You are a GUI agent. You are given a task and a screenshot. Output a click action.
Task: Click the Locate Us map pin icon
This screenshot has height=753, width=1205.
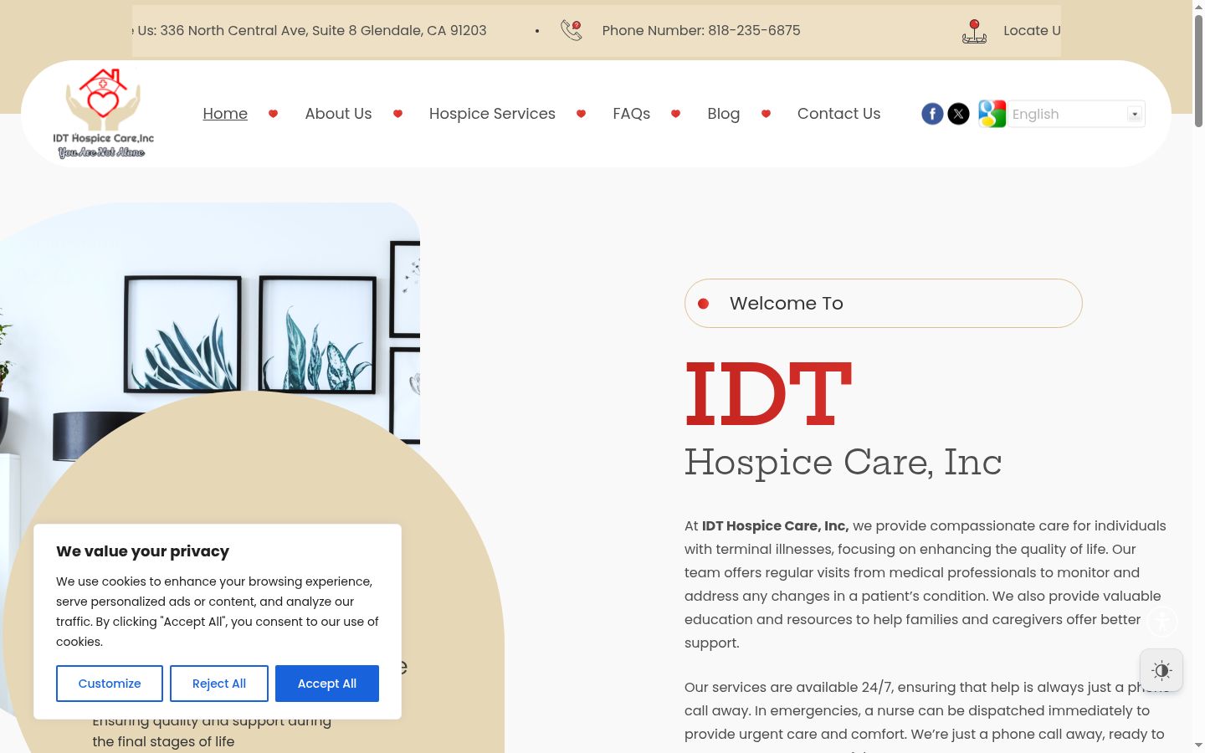974,31
